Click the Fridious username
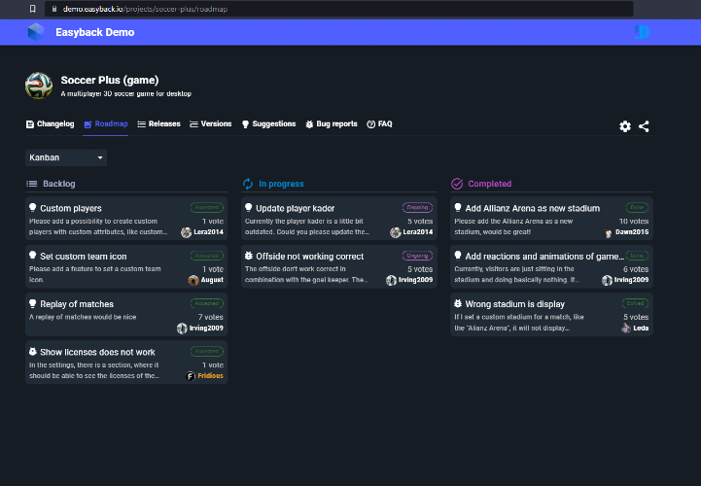This screenshot has height=486, width=701. pyautogui.click(x=211, y=376)
